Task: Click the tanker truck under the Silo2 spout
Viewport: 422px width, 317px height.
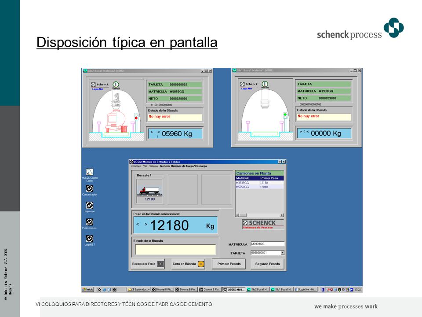Action: [116, 122]
